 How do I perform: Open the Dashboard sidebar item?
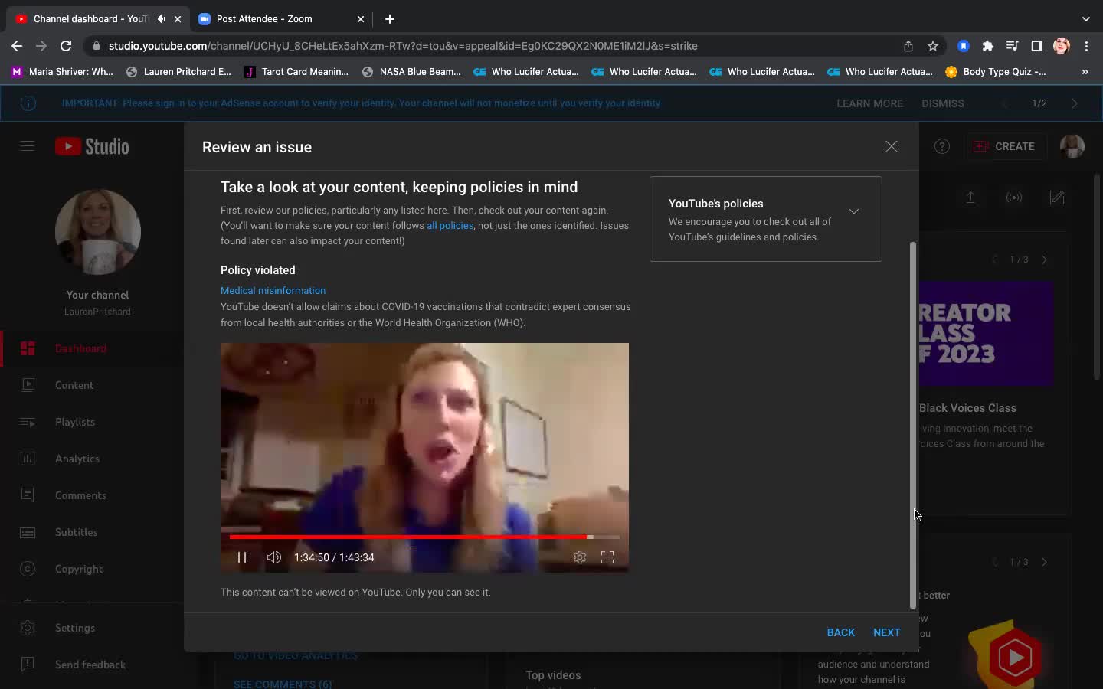[92, 348]
